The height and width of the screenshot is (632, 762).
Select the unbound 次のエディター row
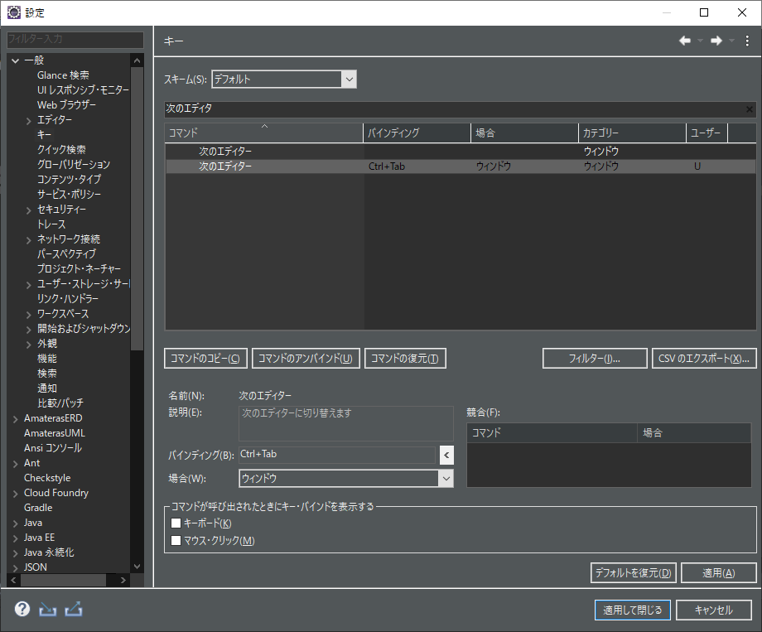pyautogui.click(x=461, y=152)
